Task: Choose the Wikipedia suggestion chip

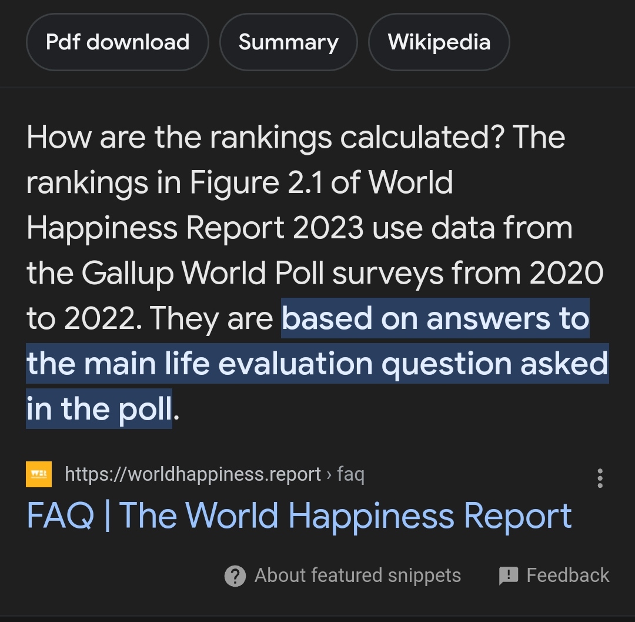Action: point(439,42)
